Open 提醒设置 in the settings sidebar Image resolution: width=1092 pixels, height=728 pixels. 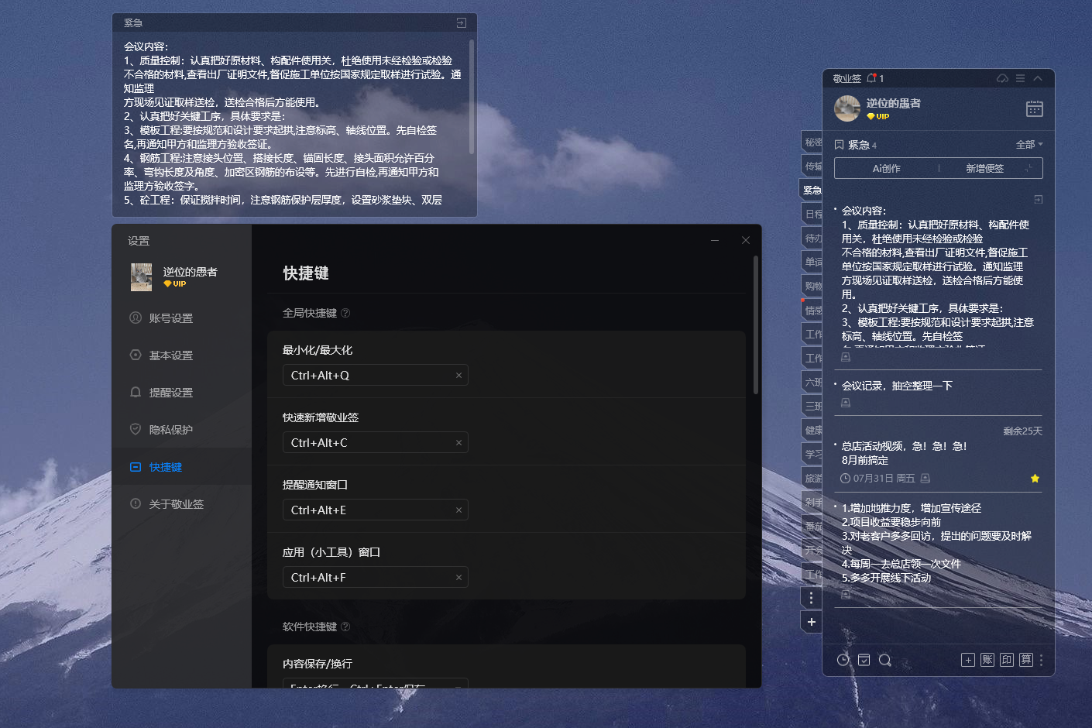click(x=182, y=393)
